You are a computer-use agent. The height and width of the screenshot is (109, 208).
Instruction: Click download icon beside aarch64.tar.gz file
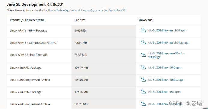pos(143,42)
